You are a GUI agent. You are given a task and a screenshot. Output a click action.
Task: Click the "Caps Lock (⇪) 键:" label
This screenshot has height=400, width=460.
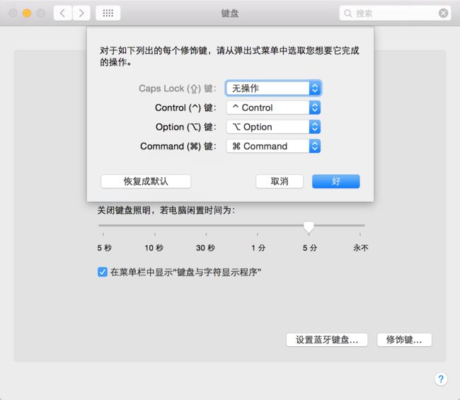click(178, 88)
